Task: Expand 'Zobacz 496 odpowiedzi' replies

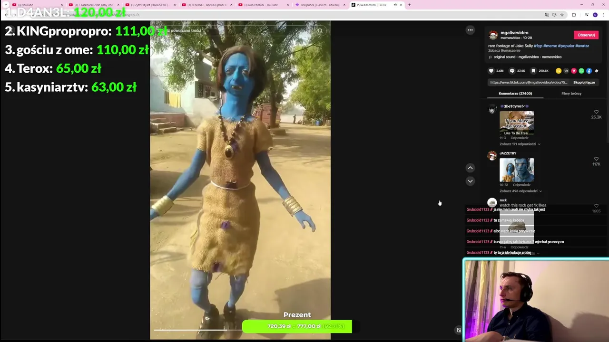Action: 521,191
